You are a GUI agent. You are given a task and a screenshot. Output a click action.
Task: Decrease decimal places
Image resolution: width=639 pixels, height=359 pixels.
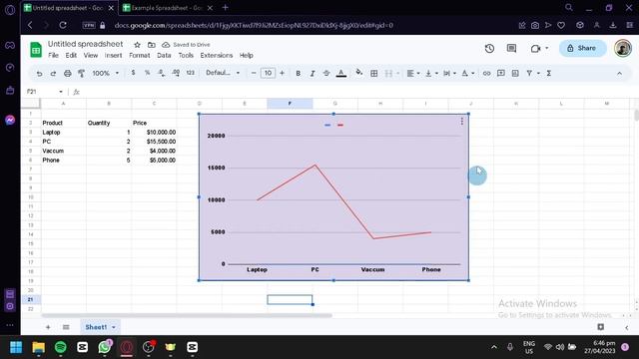[x=162, y=73]
